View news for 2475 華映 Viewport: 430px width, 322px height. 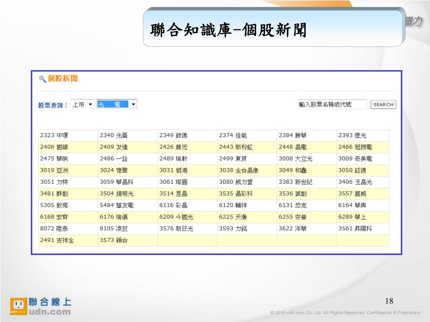click(x=54, y=159)
